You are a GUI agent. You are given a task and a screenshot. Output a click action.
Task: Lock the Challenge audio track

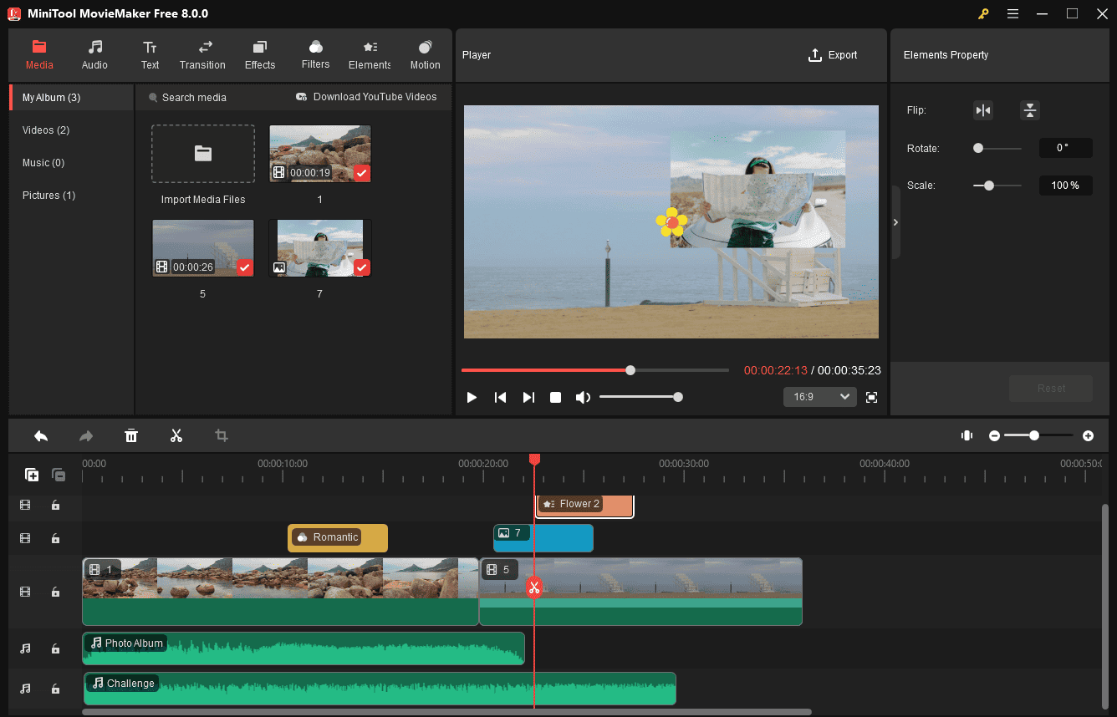55,689
